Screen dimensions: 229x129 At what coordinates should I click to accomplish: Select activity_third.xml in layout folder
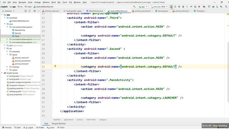tap(21, 64)
